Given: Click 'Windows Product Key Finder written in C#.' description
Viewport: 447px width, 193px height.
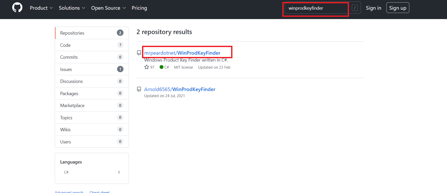Looking at the screenshot, I should tap(186, 60).
